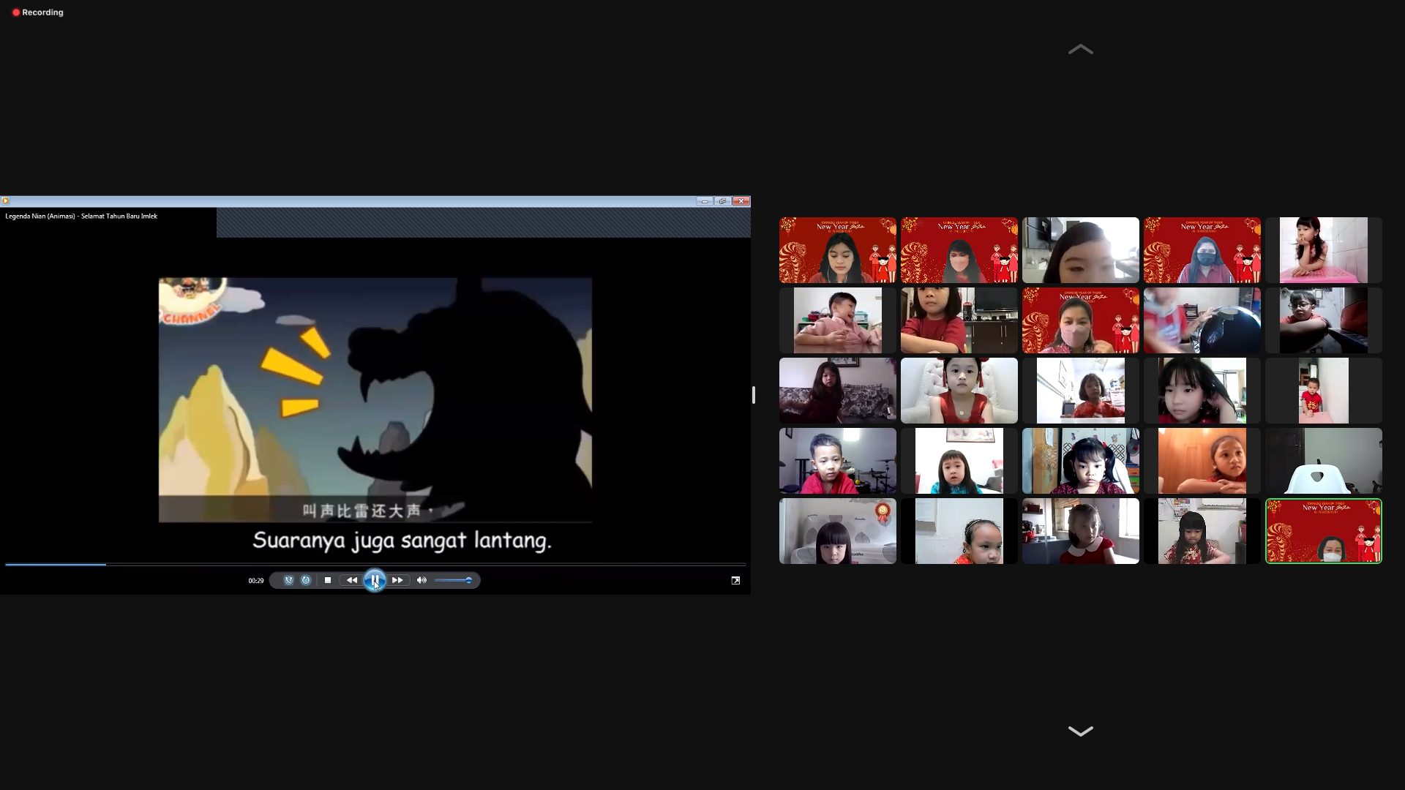Select participant tile showing a white chair
Screen dimensions: 1405x790
[x=1323, y=461]
